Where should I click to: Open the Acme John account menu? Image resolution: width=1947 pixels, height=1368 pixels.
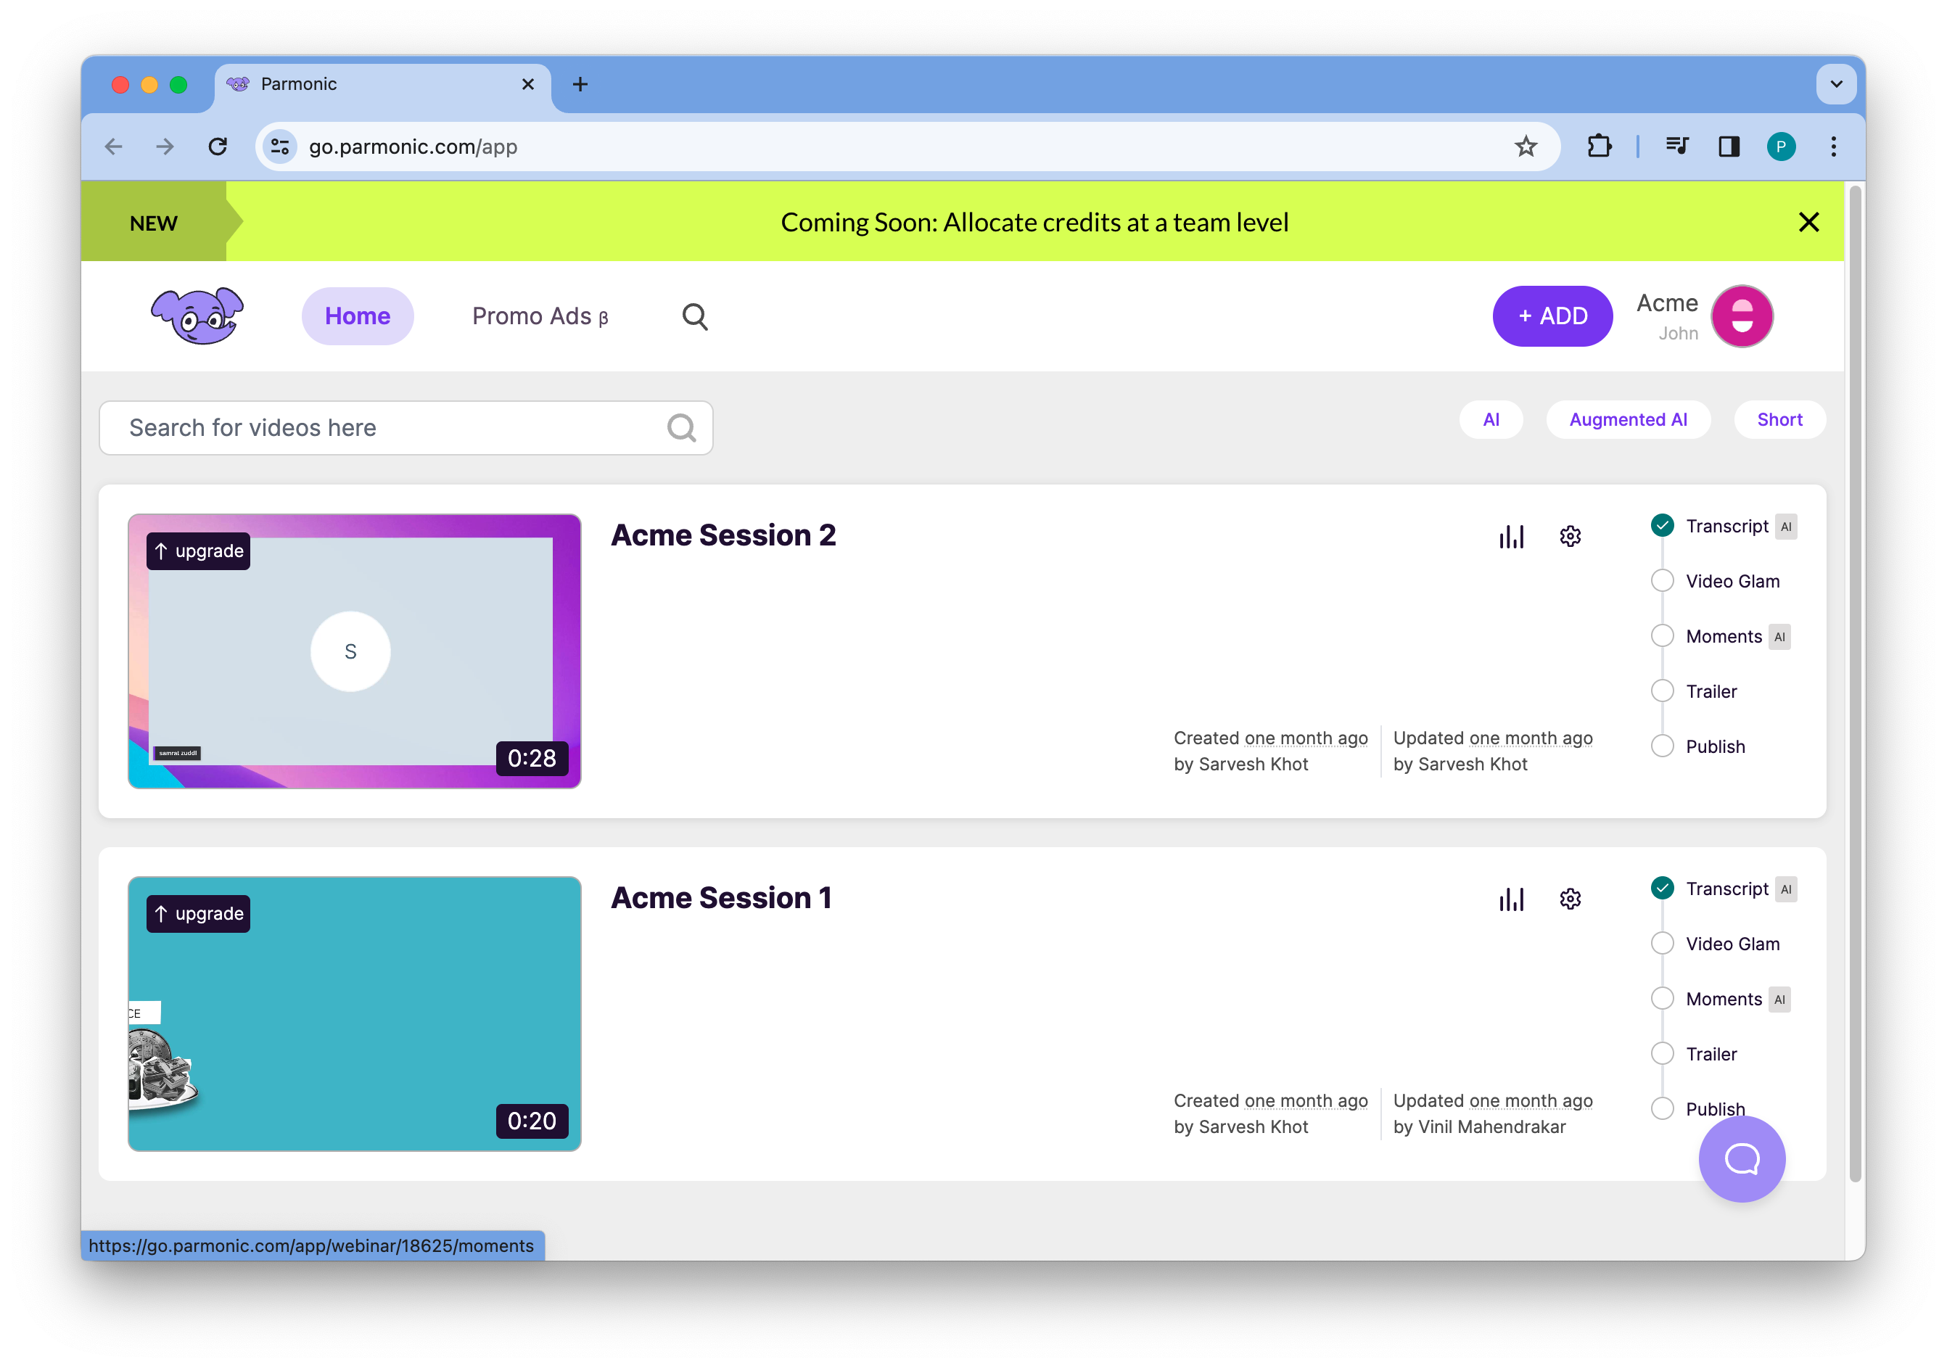tap(1742, 316)
